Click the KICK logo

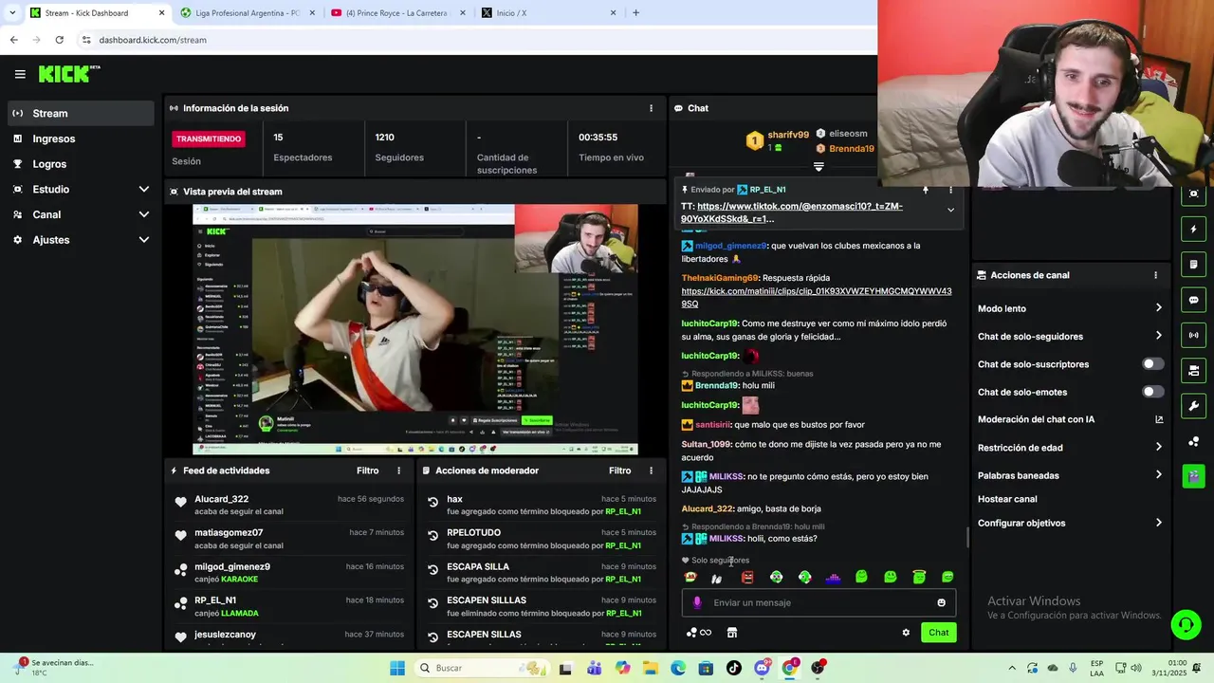68,74
